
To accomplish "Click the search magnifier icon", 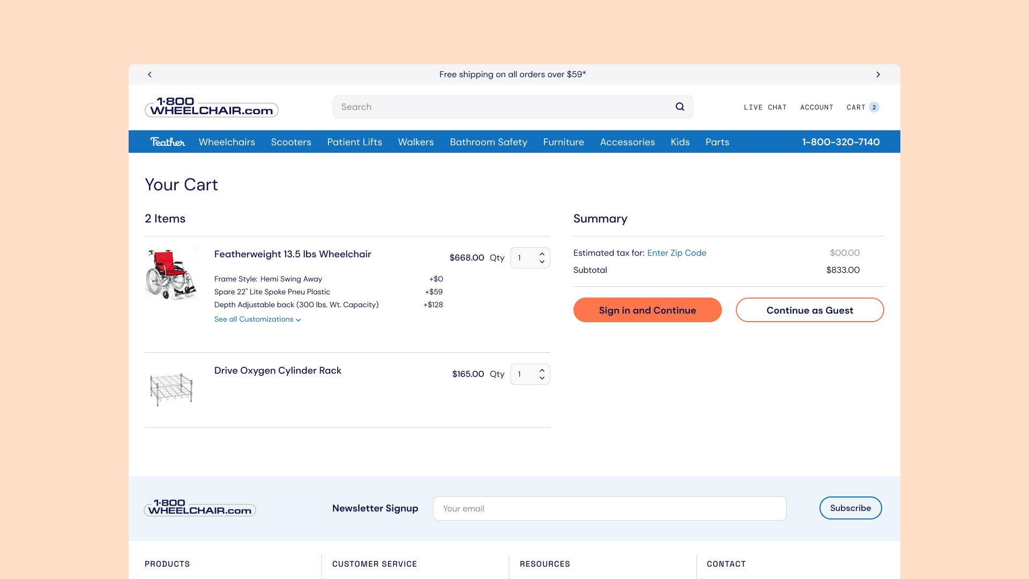I will click(680, 107).
